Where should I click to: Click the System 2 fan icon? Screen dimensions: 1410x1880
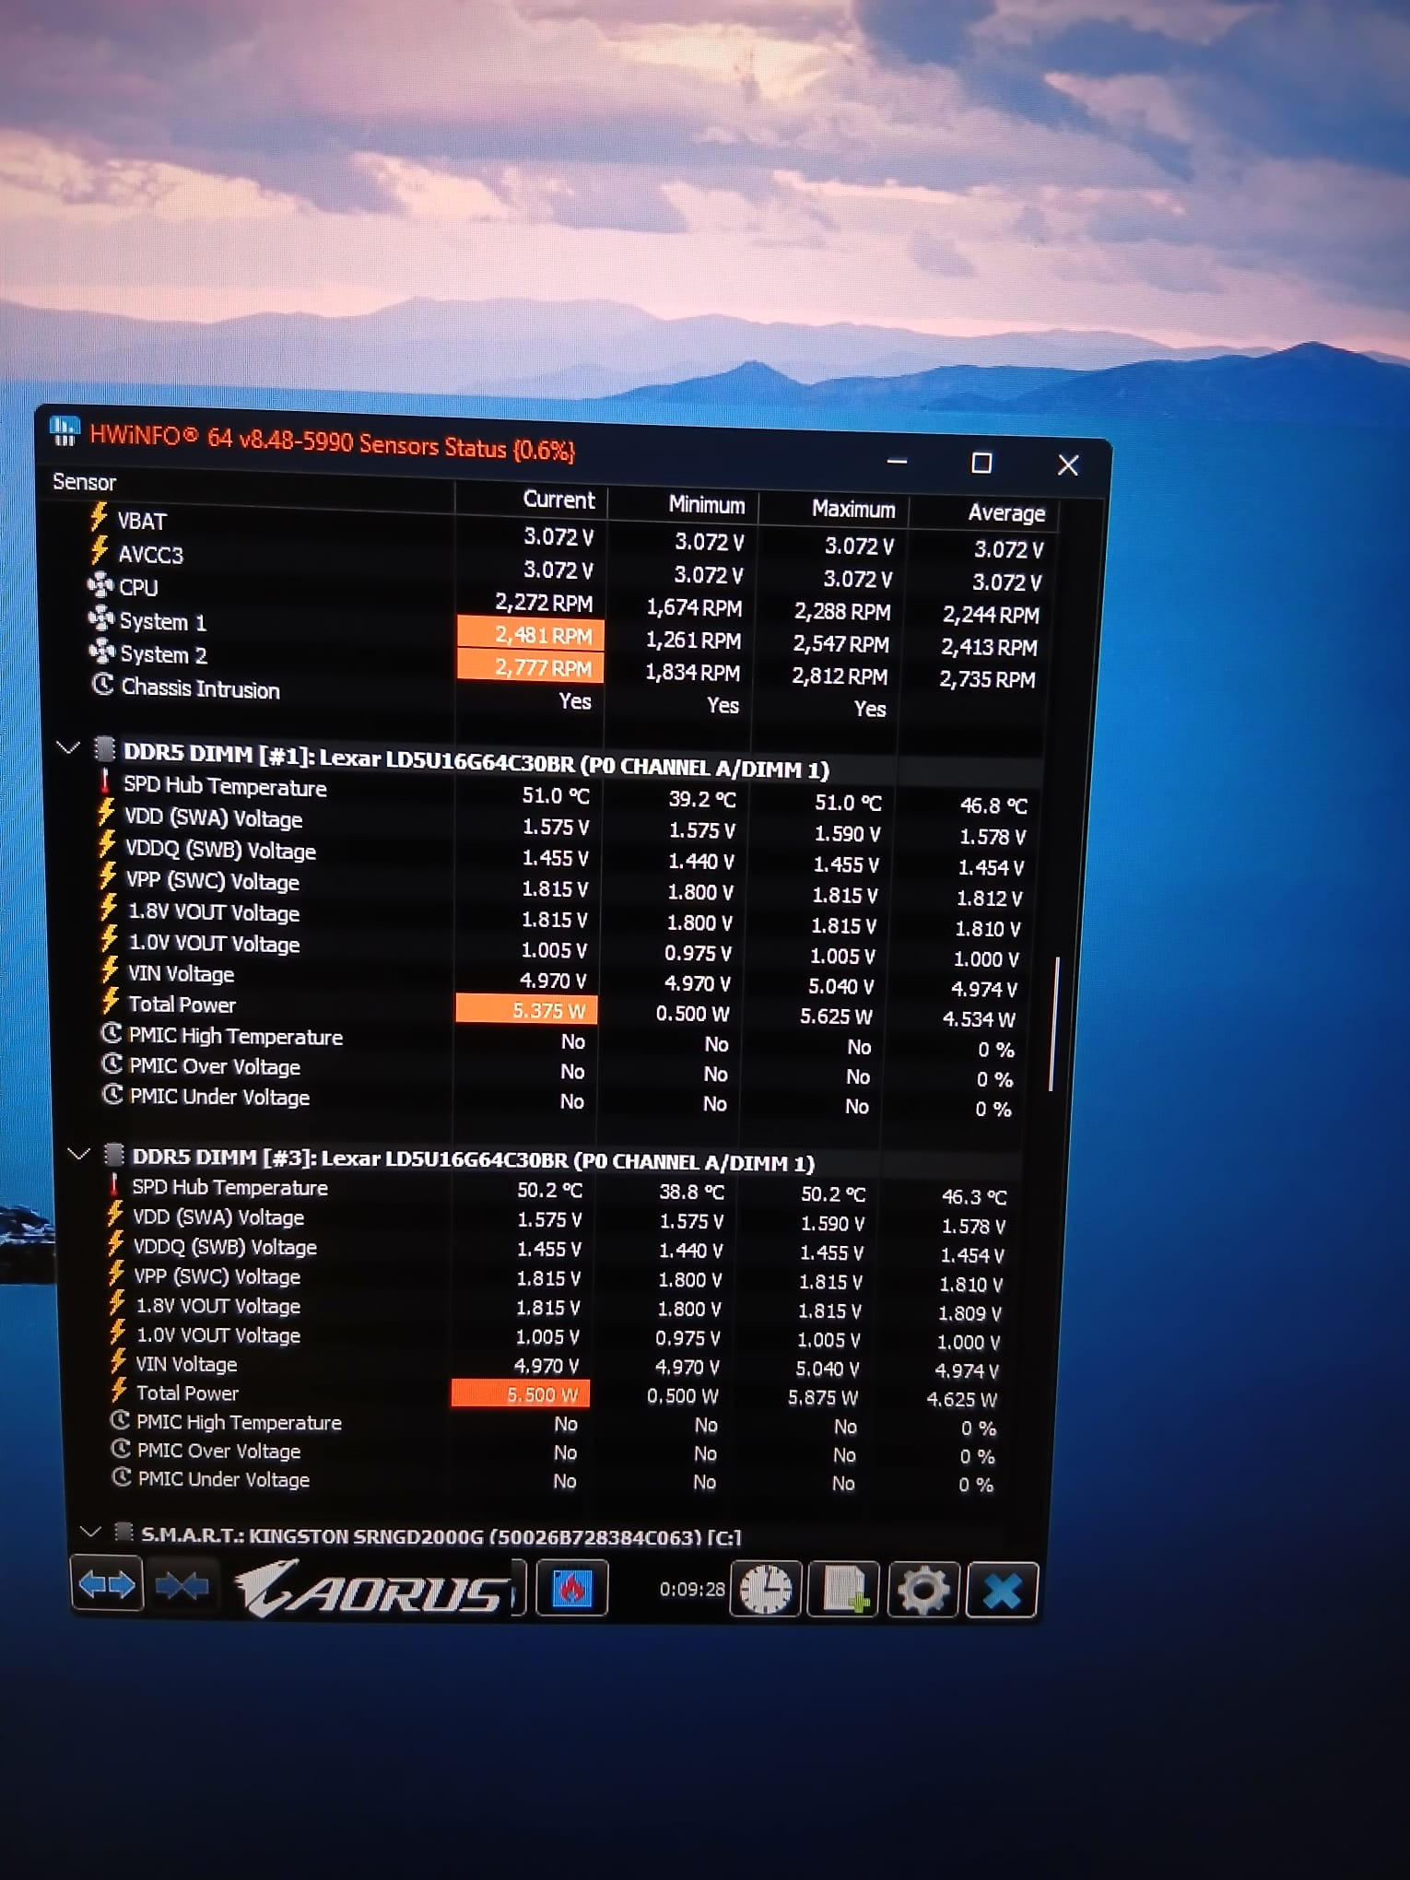point(100,652)
